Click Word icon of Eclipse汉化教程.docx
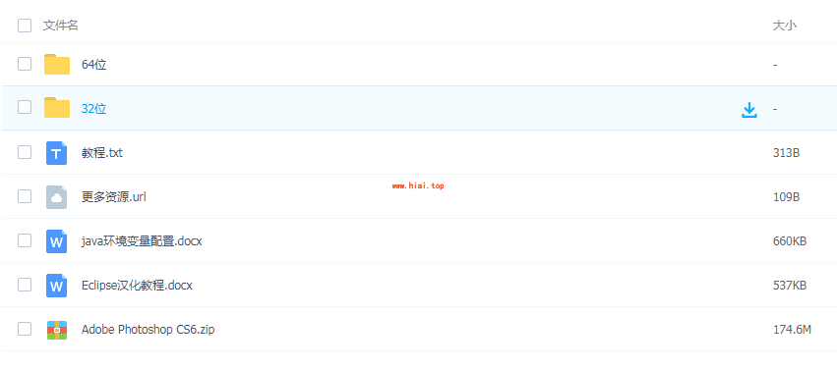The width and height of the screenshot is (837, 369). click(57, 286)
